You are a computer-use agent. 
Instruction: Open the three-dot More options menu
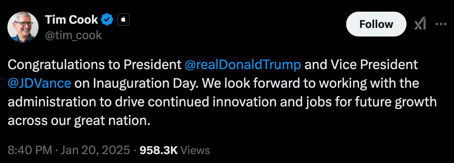[441, 24]
